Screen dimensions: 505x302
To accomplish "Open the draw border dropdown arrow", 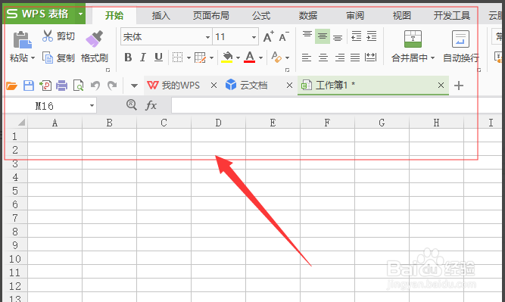I will (211, 58).
